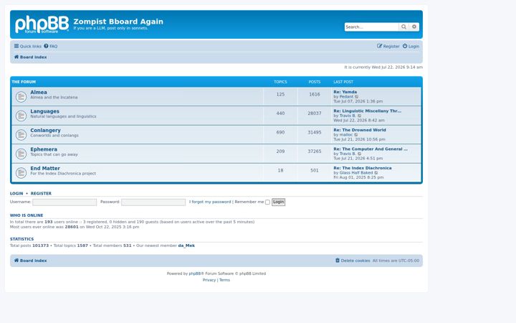Click the 'Zompist Bboard Again' site title
The height and width of the screenshot is (323, 516).
(x=118, y=22)
